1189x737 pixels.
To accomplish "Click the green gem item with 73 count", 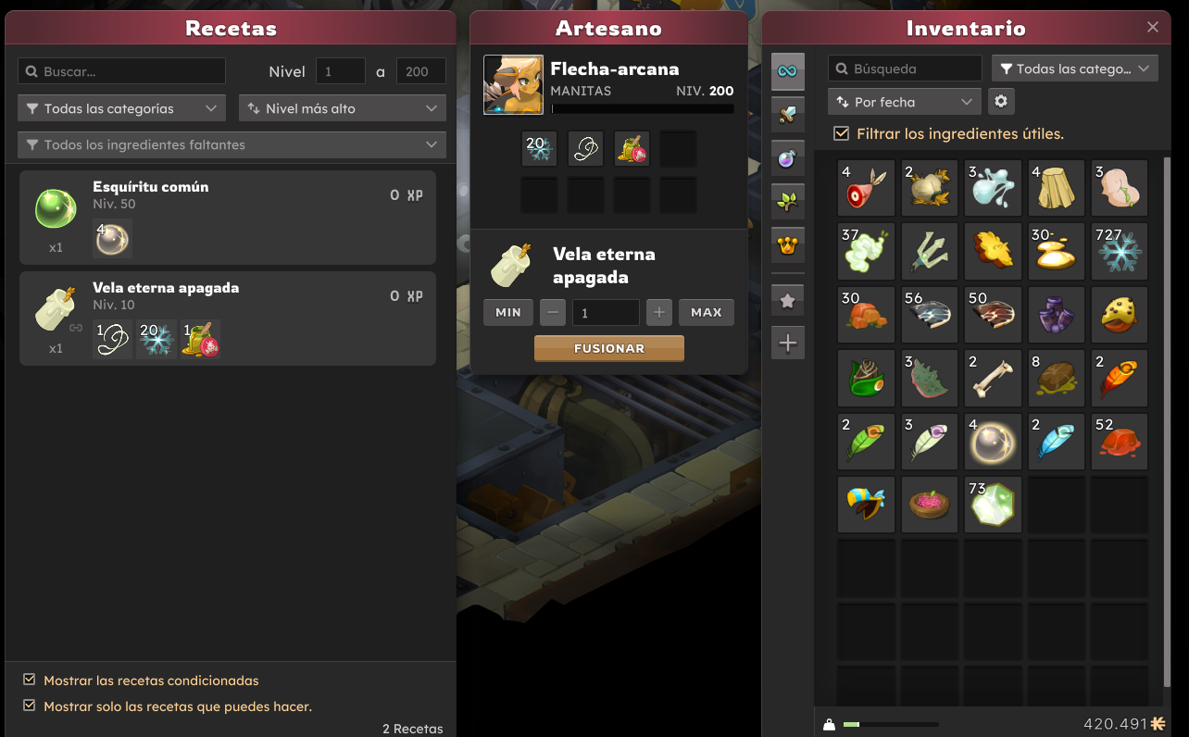I will (x=993, y=505).
